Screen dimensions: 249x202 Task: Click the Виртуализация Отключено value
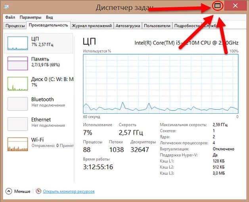tap(224, 149)
